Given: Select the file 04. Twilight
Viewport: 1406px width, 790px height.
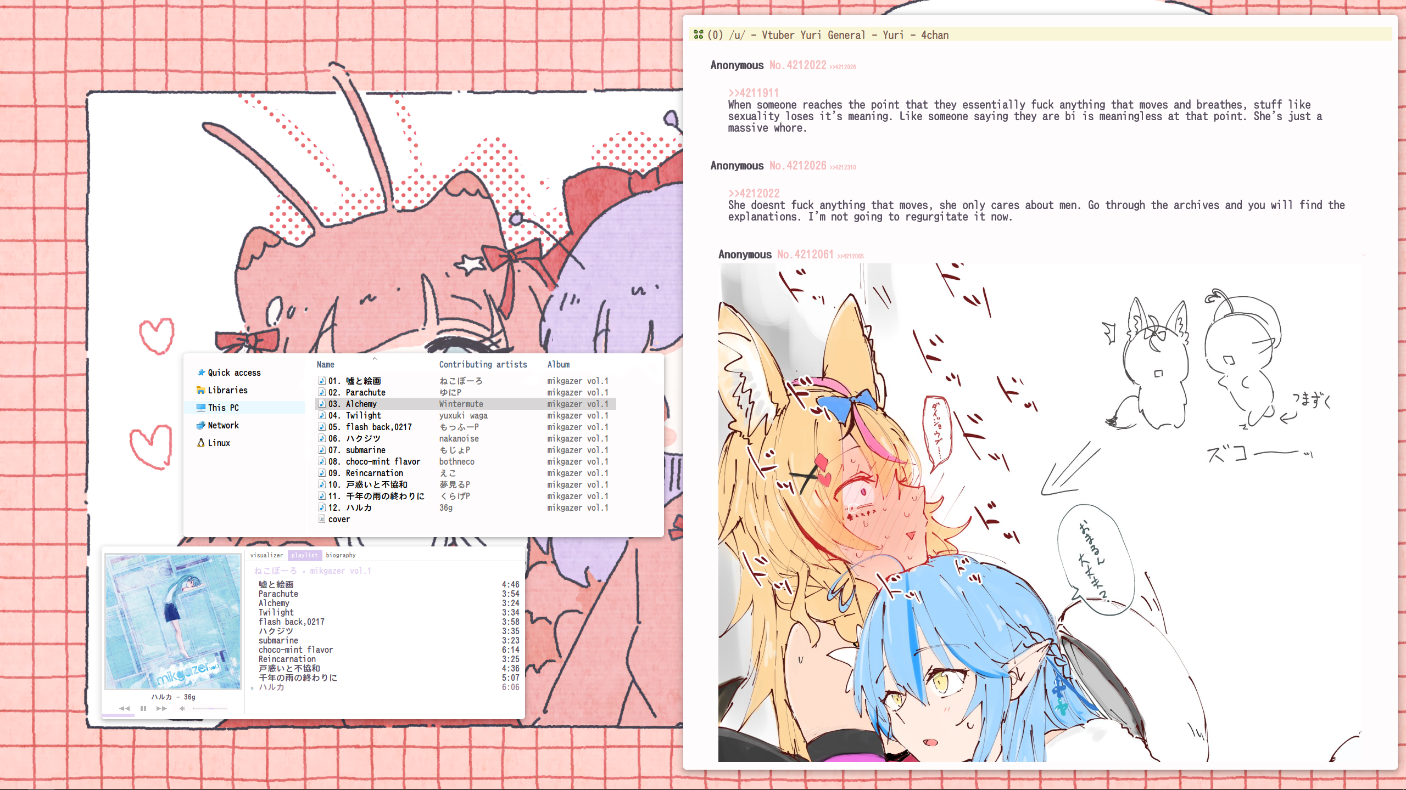Looking at the screenshot, I should click(354, 415).
